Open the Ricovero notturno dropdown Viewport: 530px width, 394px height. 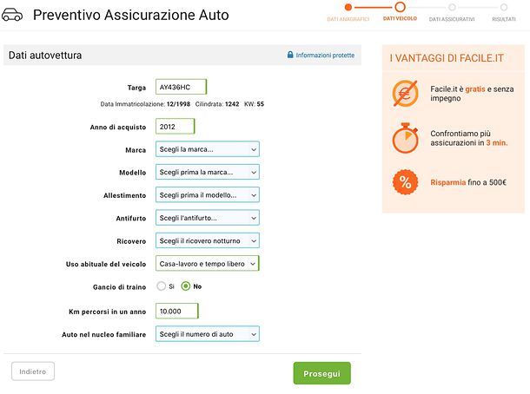[x=207, y=241]
